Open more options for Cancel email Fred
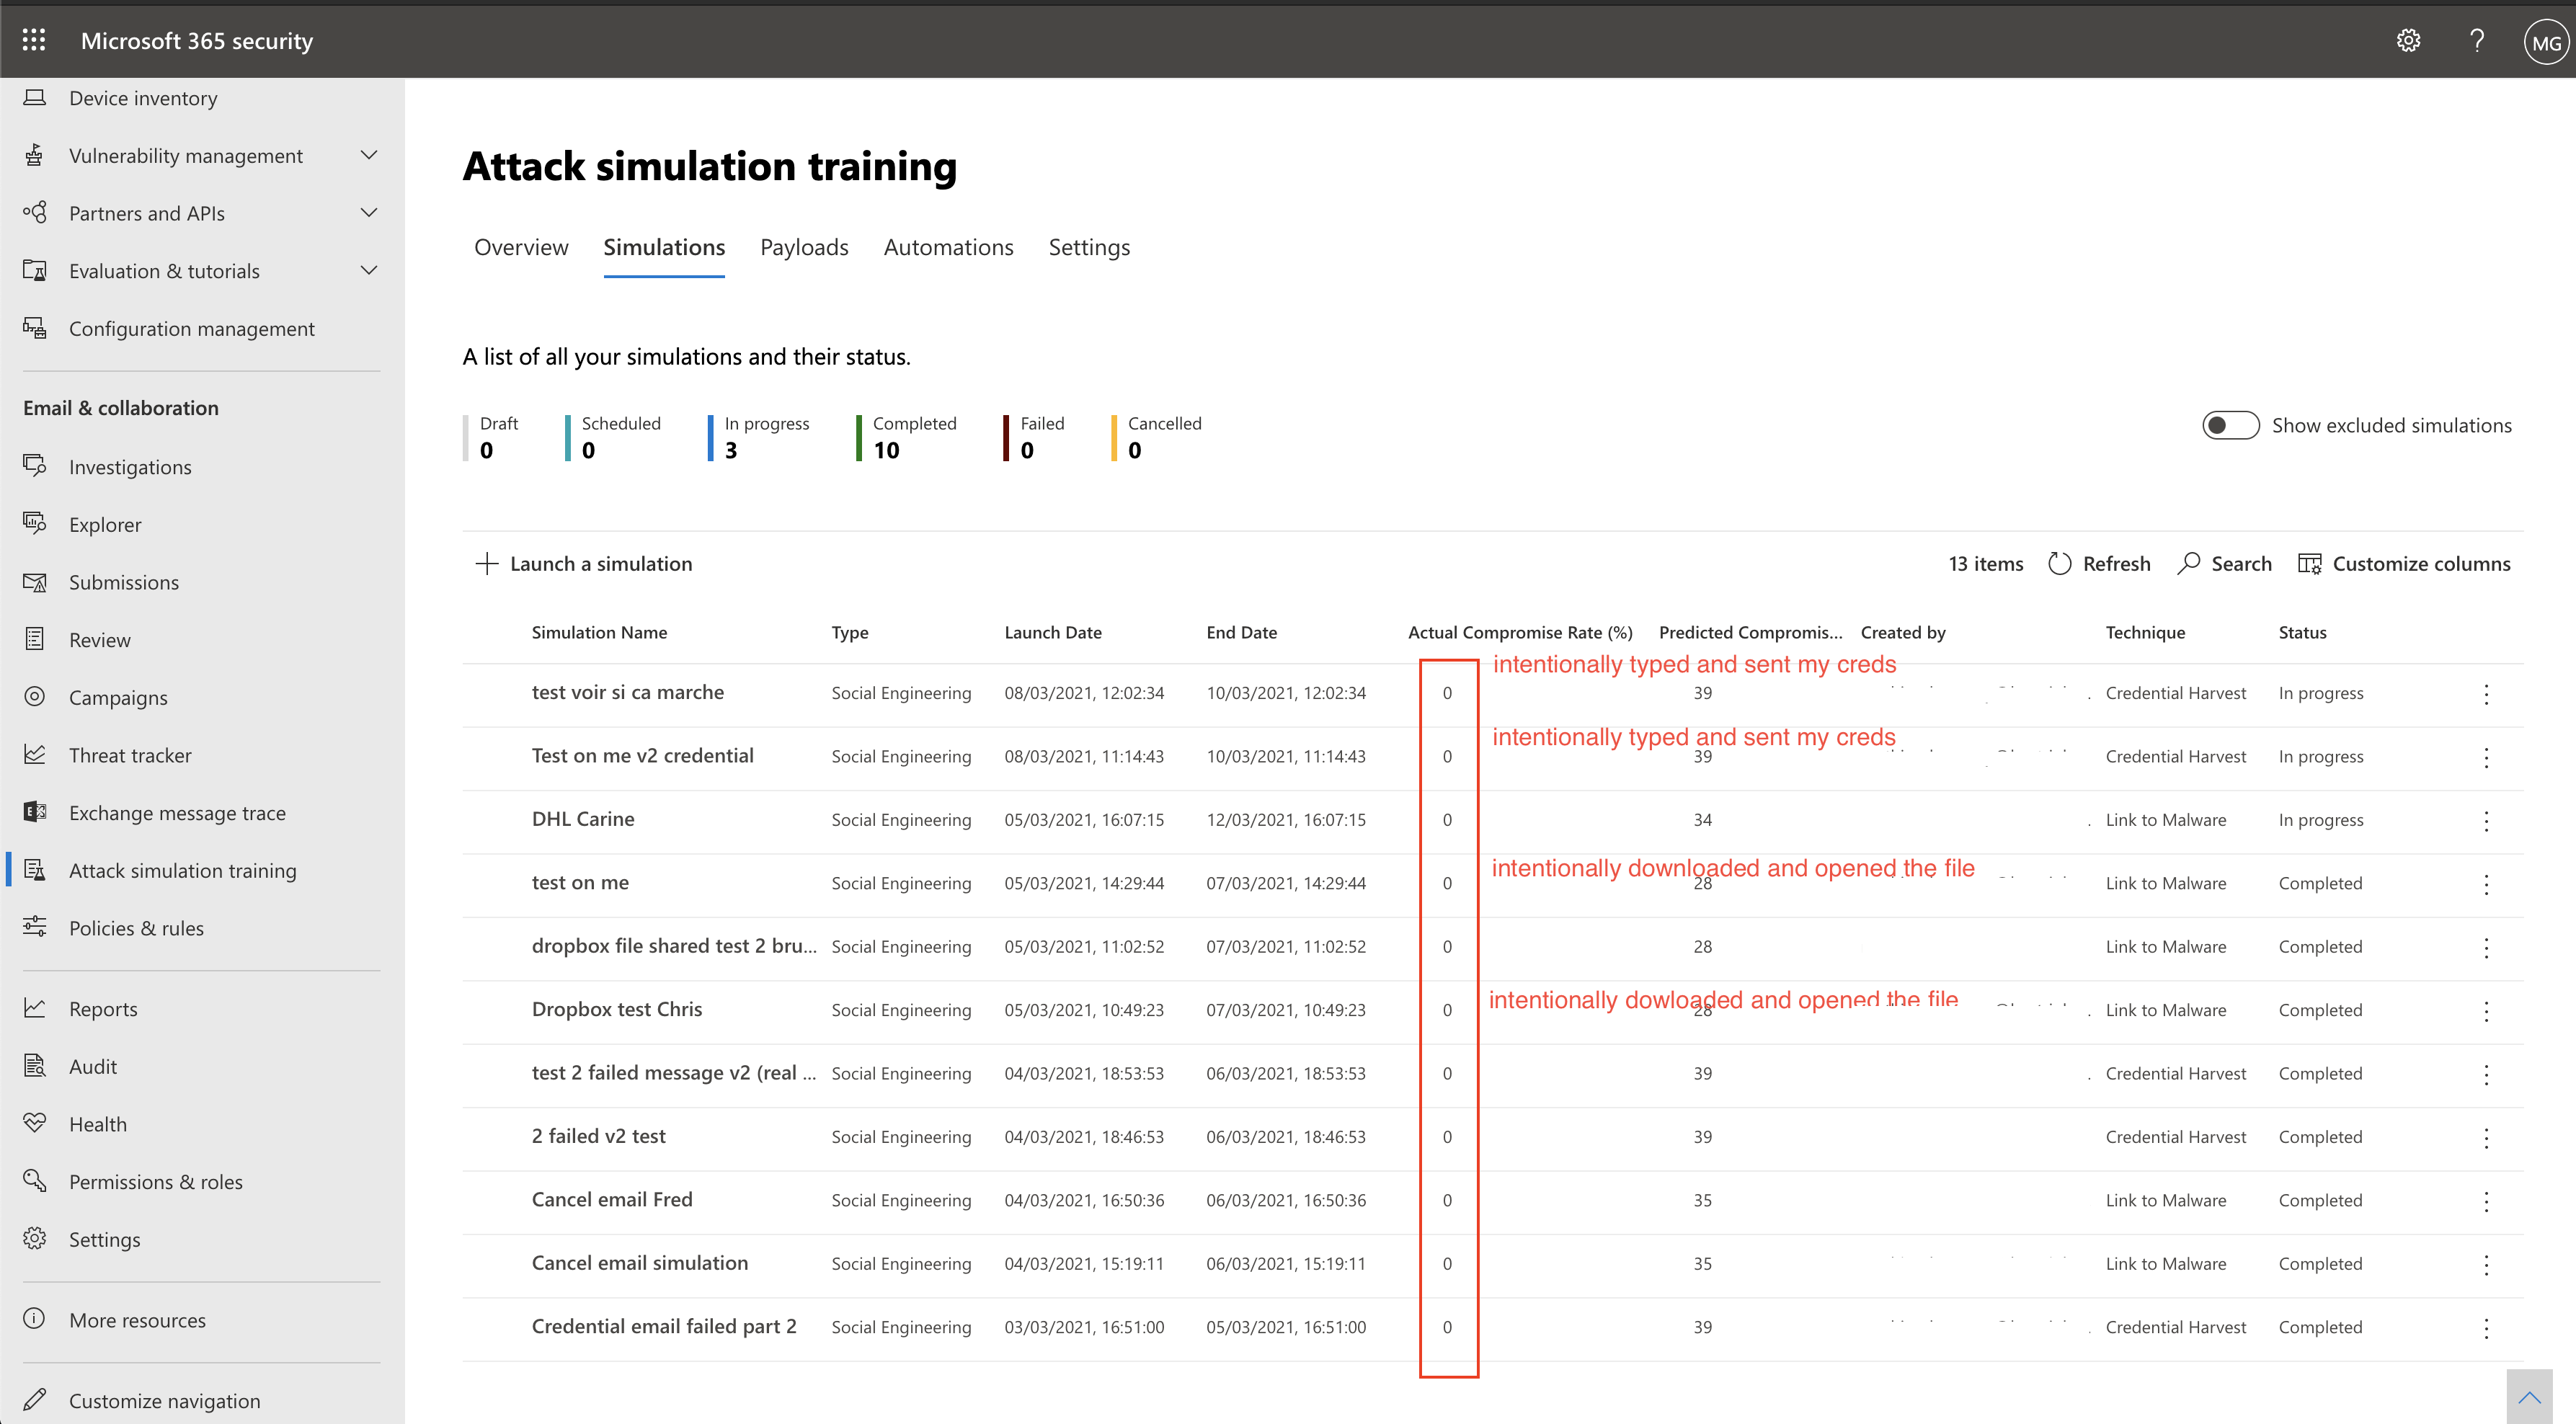This screenshot has height=1424, width=2576. [2486, 1201]
